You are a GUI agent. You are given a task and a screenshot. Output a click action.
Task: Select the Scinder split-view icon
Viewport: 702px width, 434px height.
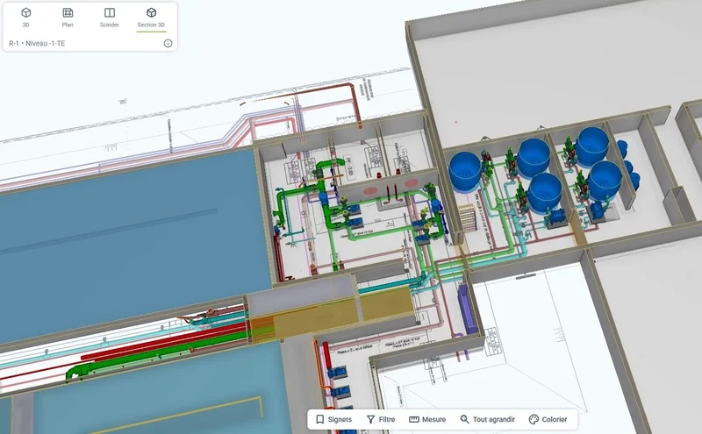coord(110,18)
